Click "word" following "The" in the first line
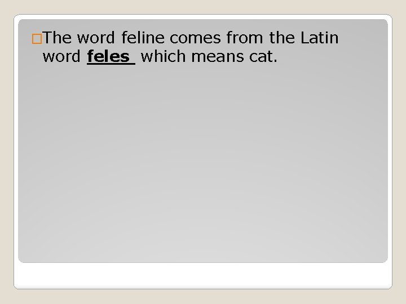Screen dimensions: 406x304 [95, 38]
